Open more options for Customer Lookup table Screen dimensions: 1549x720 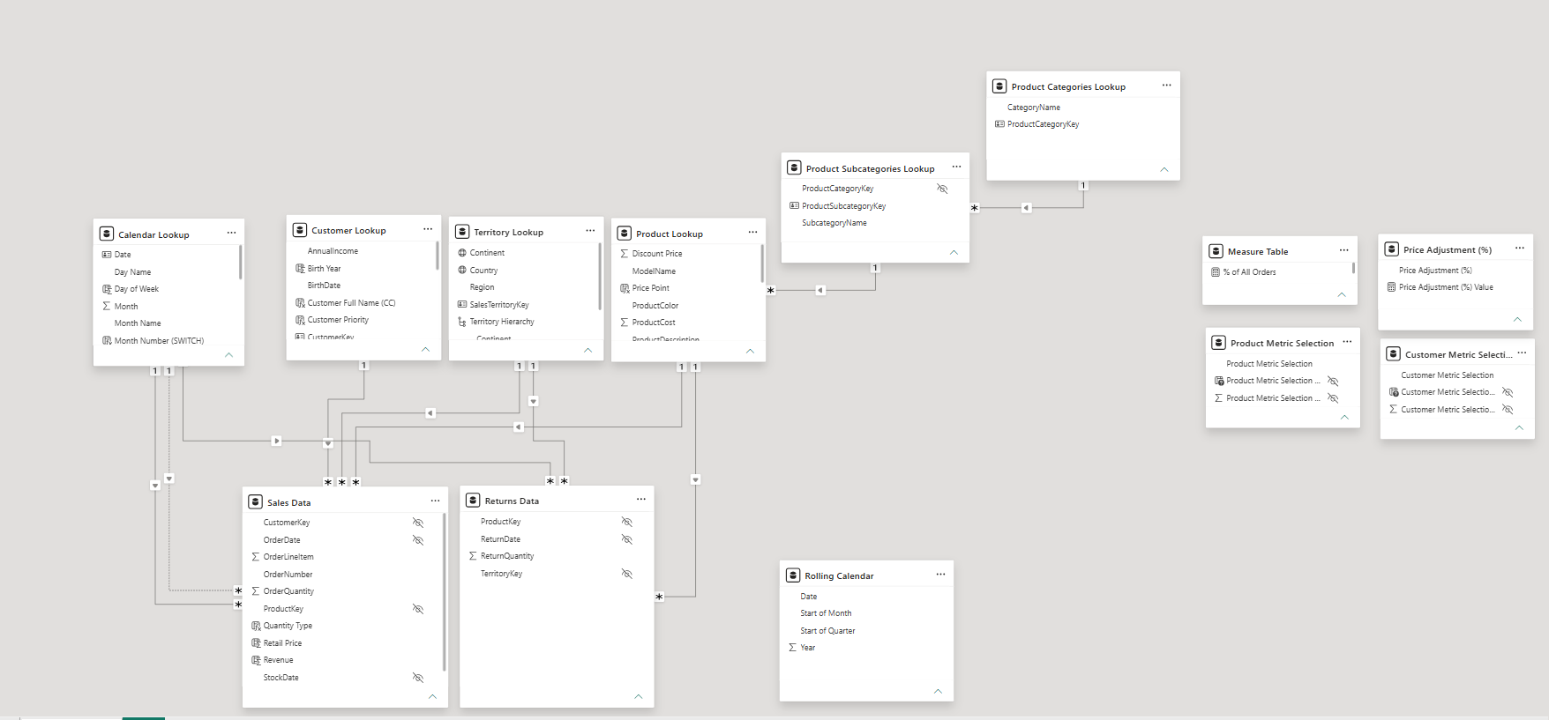tap(428, 229)
